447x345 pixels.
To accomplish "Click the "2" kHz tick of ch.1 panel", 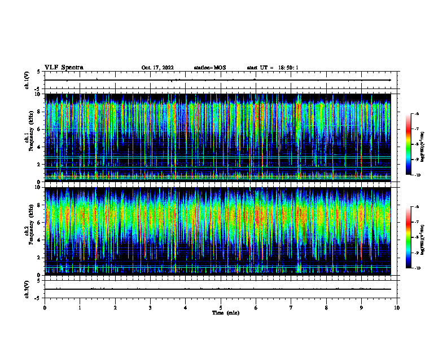I will 40,165.
